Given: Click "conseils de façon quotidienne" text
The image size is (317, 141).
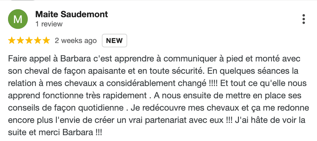Looking at the screenshot, I should click(x=66, y=108).
